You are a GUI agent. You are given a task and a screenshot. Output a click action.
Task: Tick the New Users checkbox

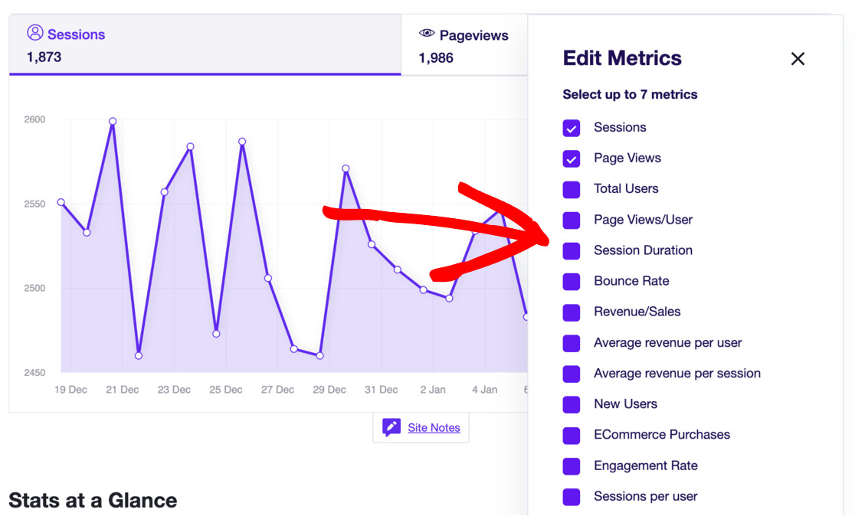(x=572, y=404)
